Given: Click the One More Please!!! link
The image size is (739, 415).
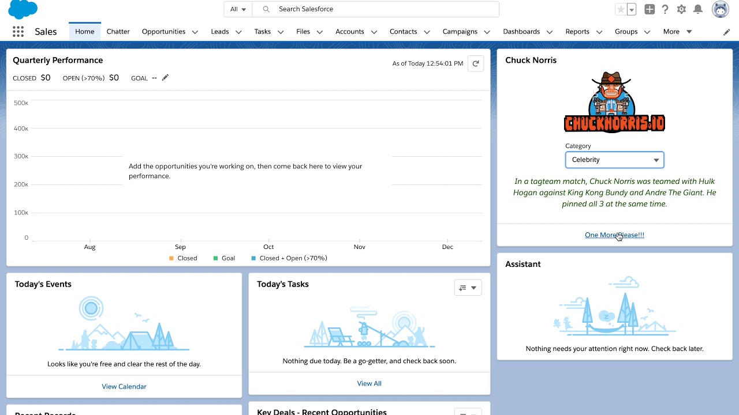Looking at the screenshot, I should tap(614, 235).
